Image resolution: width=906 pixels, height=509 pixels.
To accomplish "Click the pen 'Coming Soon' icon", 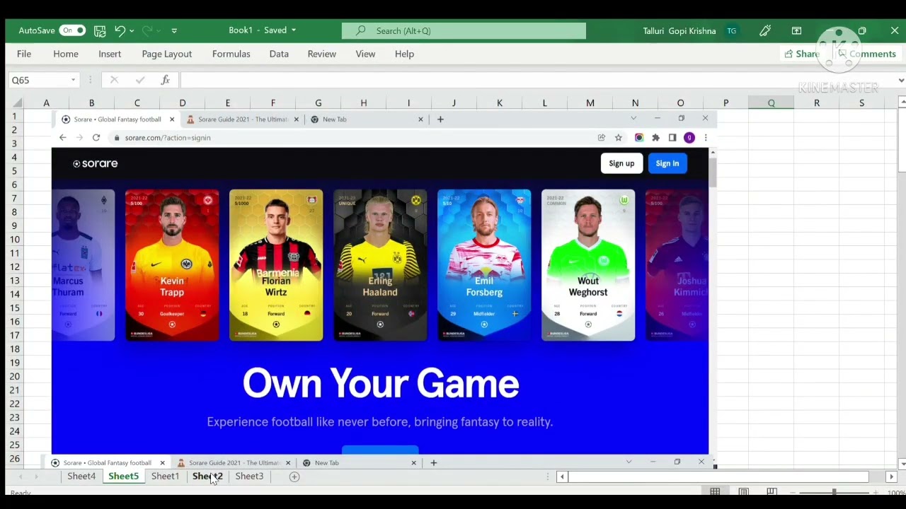I will (x=765, y=30).
